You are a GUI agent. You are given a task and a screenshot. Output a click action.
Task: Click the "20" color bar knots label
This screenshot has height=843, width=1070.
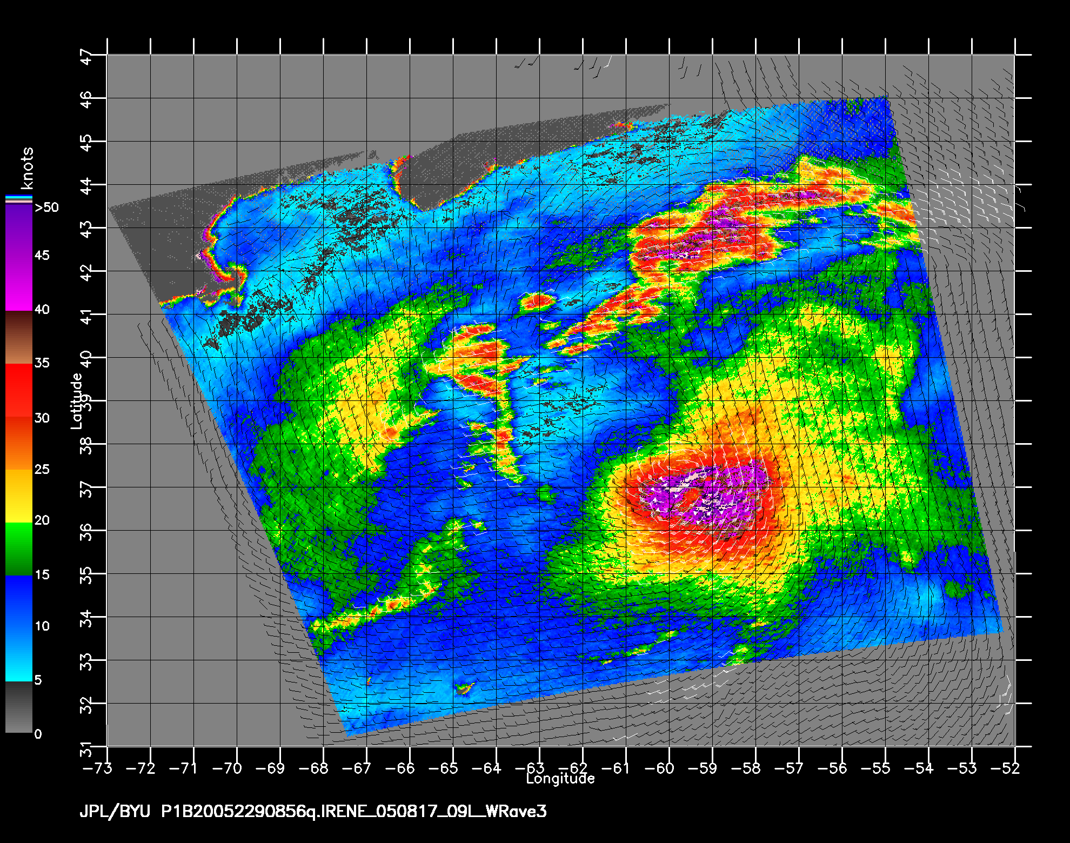(x=42, y=520)
